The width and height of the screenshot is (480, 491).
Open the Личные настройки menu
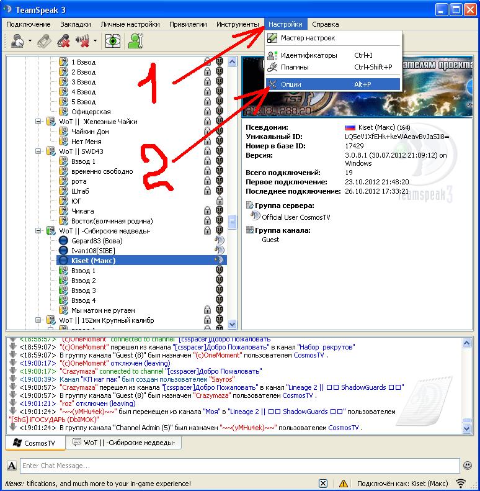[x=130, y=24]
